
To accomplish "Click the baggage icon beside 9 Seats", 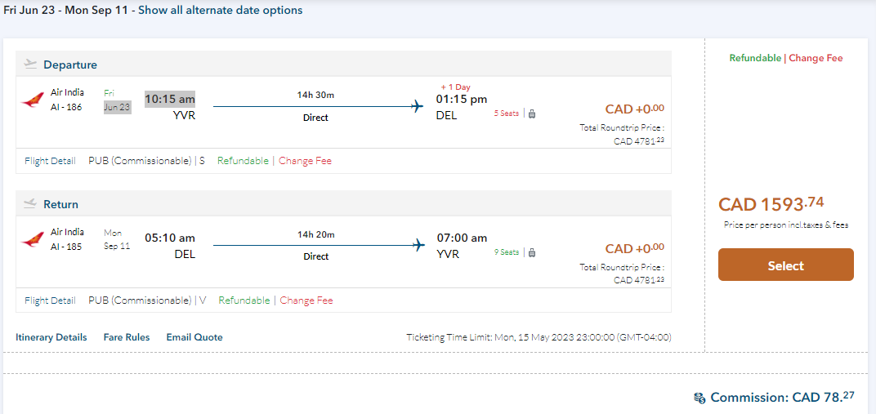I will (532, 252).
